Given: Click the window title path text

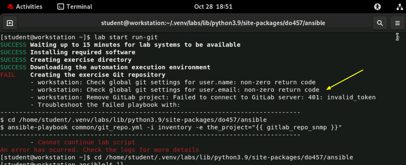Looking at the screenshot, I should (x=213, y=23).
